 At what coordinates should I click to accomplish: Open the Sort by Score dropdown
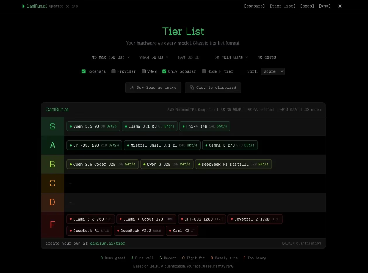click(272, 71)
